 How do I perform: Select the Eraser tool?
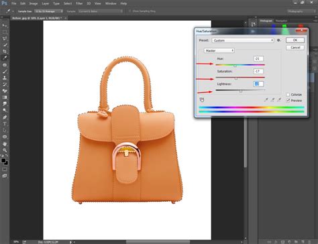pos(5,91)
